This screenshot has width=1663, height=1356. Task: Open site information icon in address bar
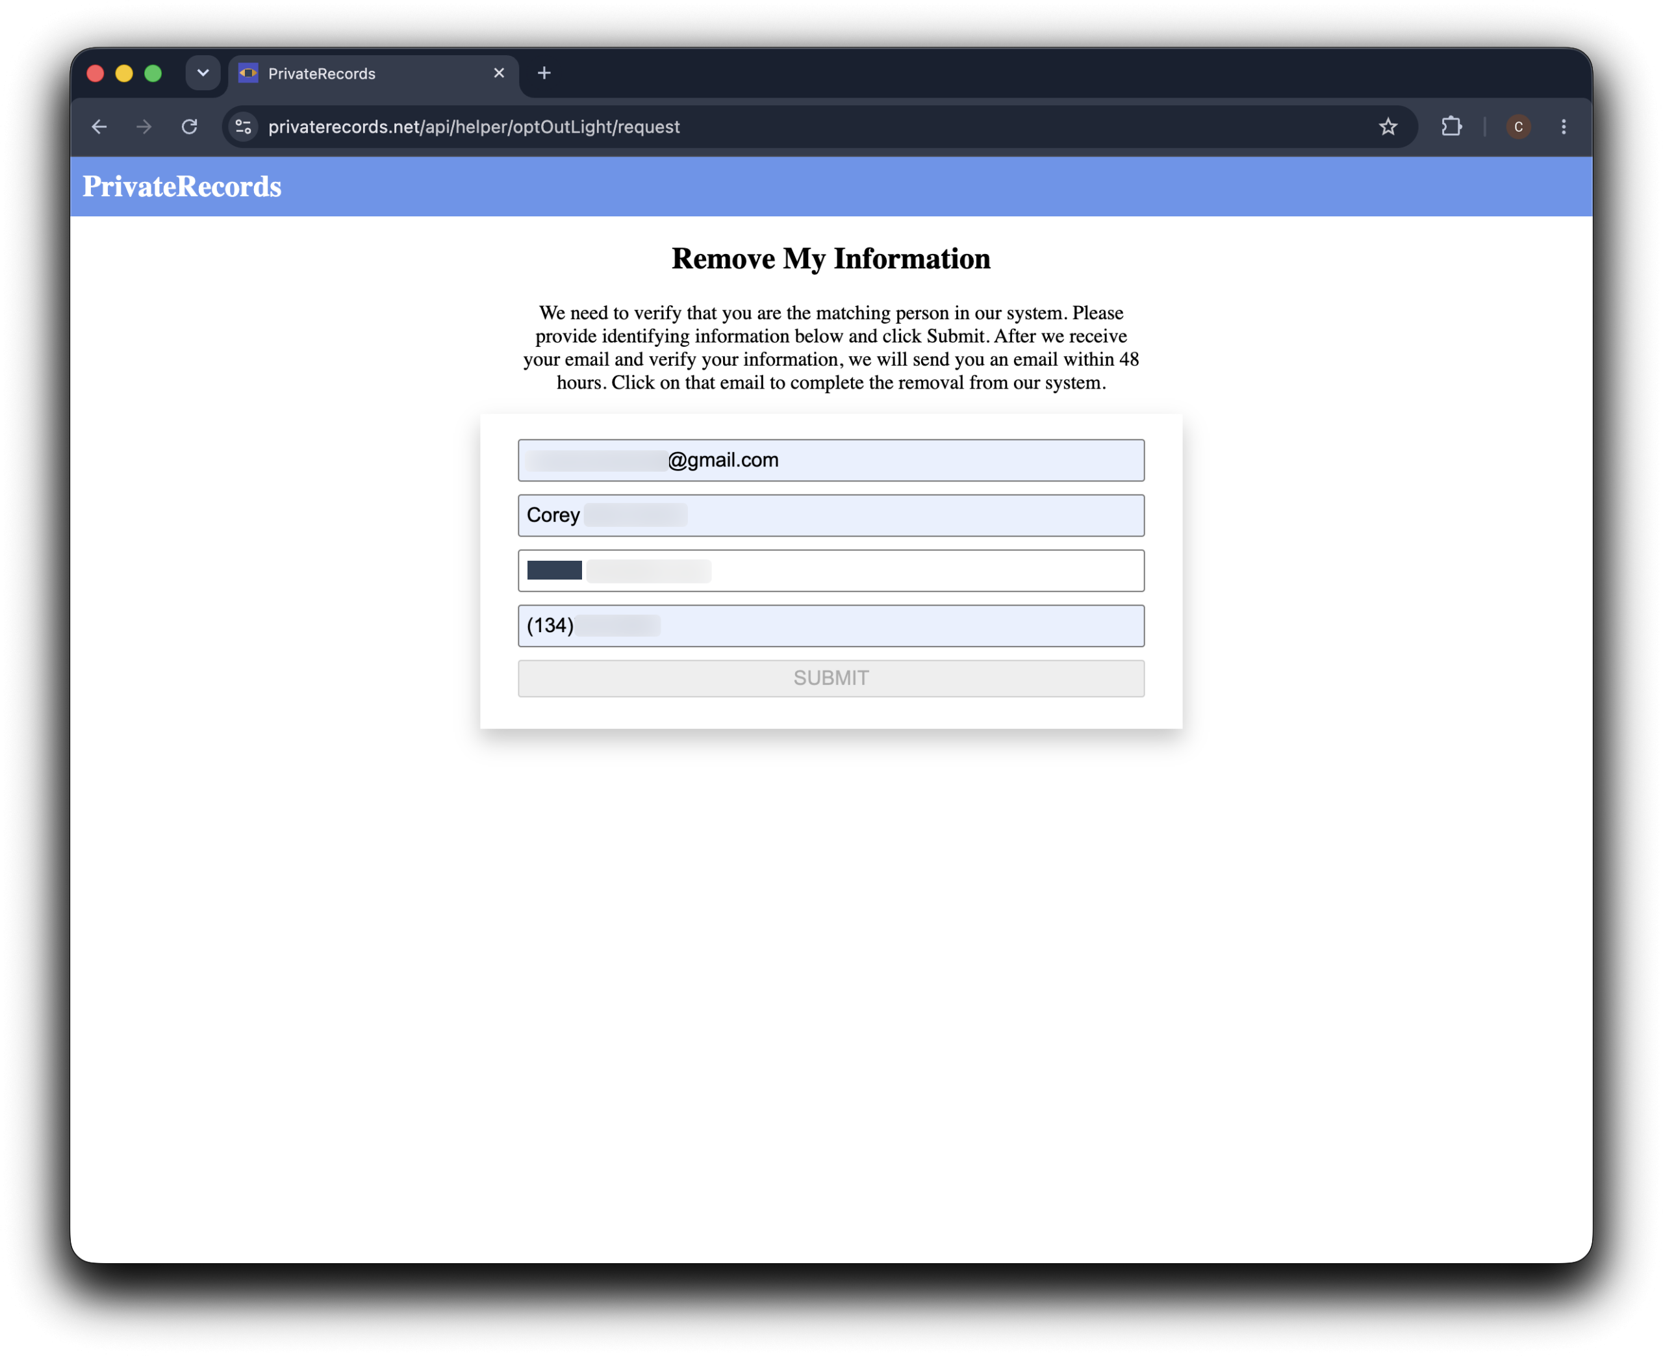[244, 127]
